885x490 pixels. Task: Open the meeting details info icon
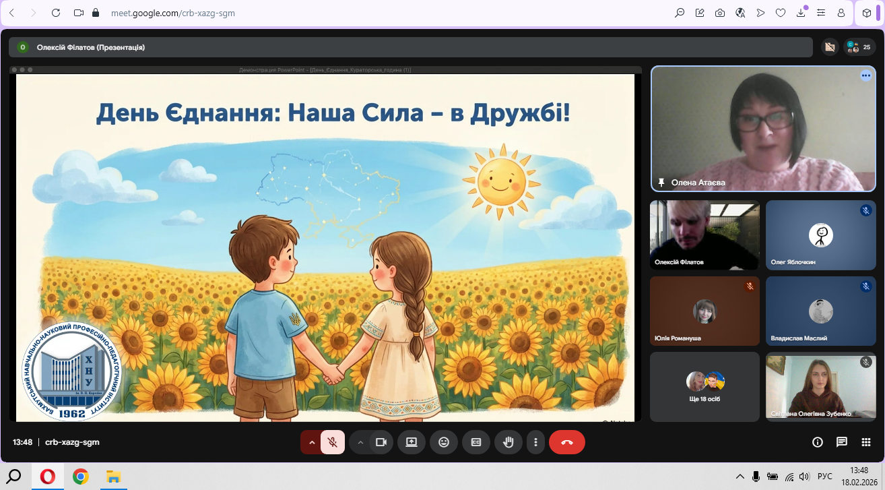(x=818, y=442)
